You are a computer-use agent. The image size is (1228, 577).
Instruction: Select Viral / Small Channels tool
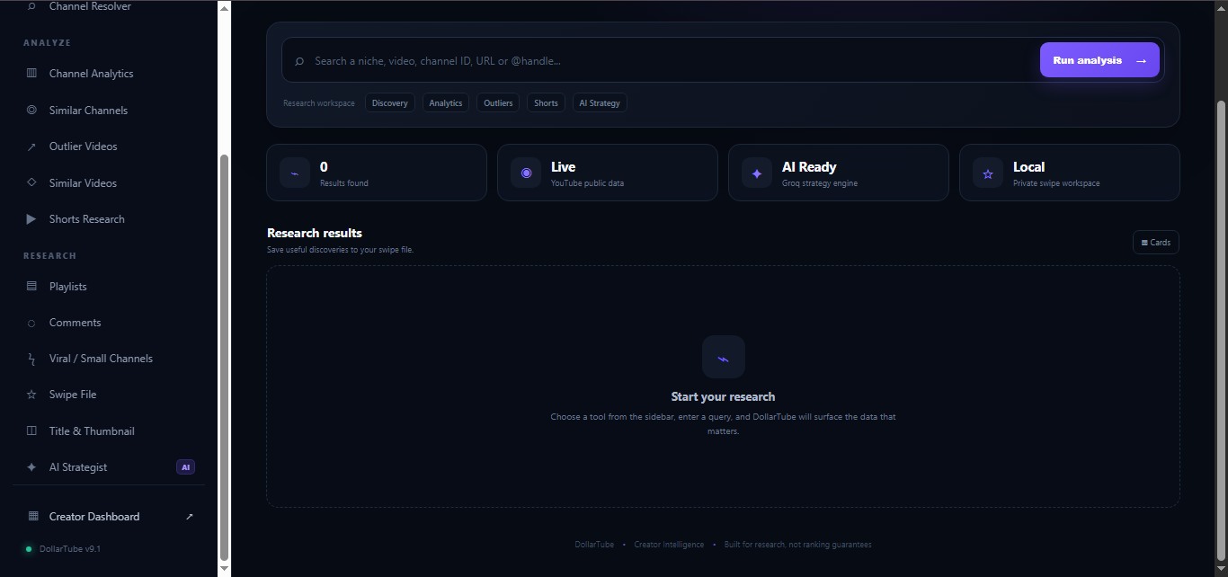(109, 359)
